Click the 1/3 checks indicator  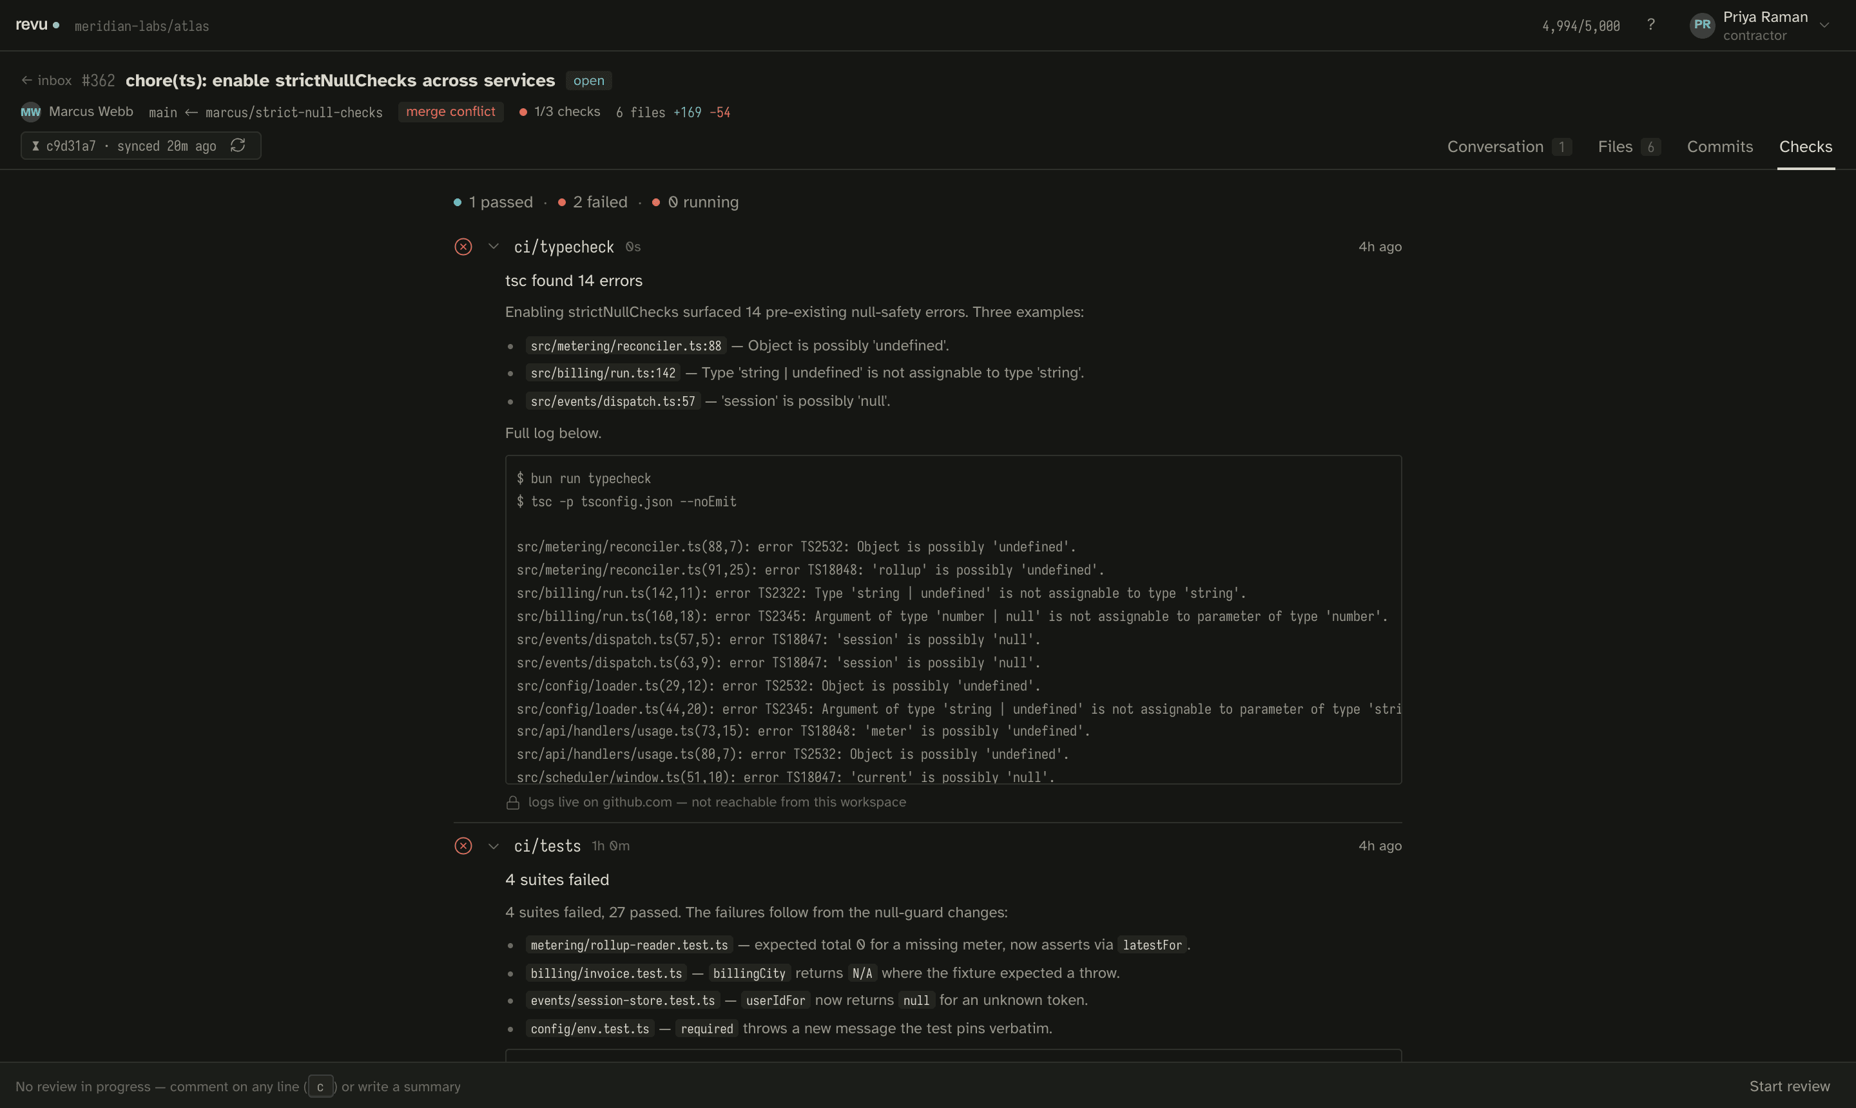tap(559, 111)
